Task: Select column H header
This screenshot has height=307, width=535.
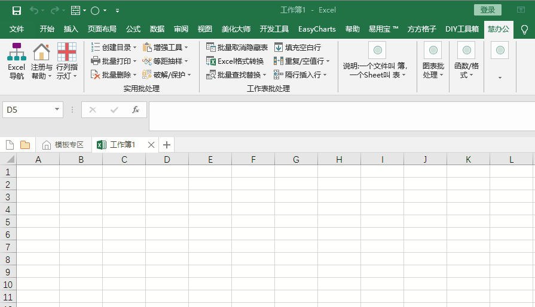Action: [x=339, y=159]
